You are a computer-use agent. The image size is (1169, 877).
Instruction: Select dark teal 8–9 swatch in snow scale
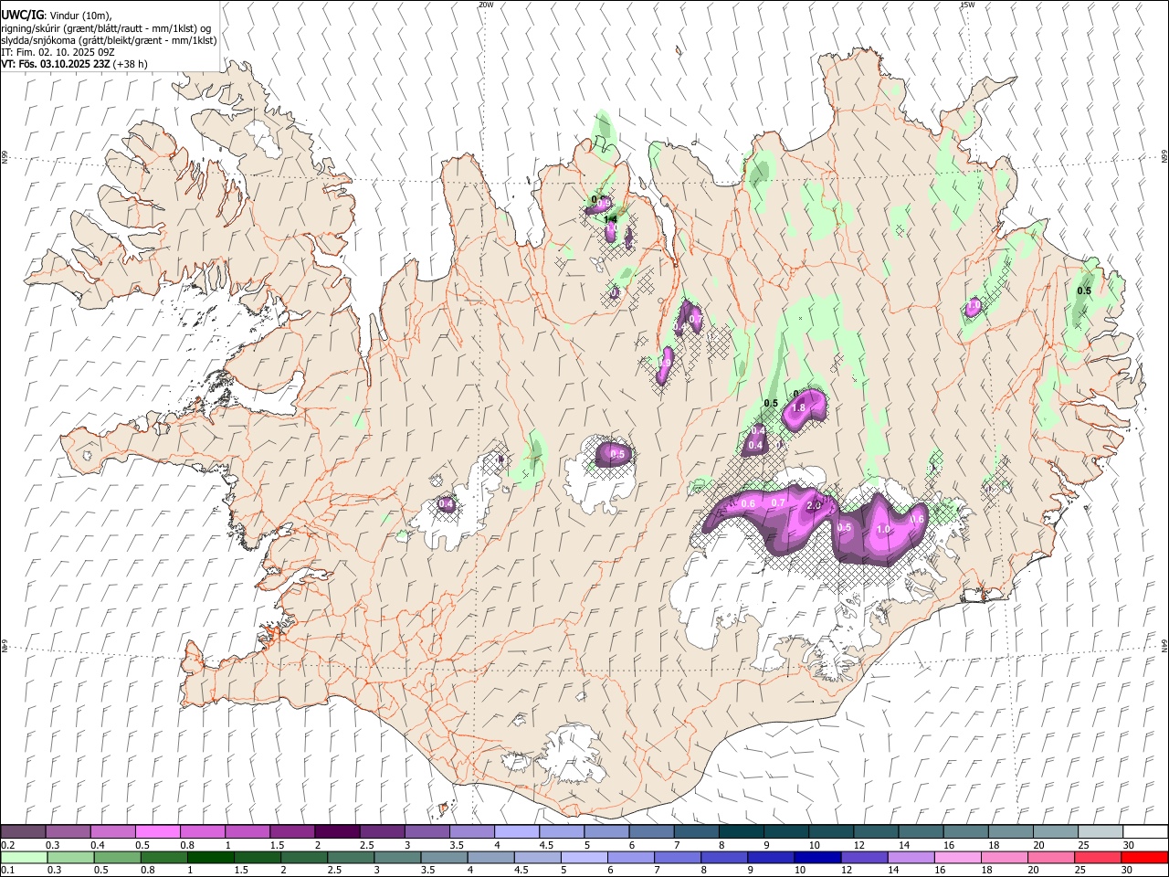pos(741,832)
